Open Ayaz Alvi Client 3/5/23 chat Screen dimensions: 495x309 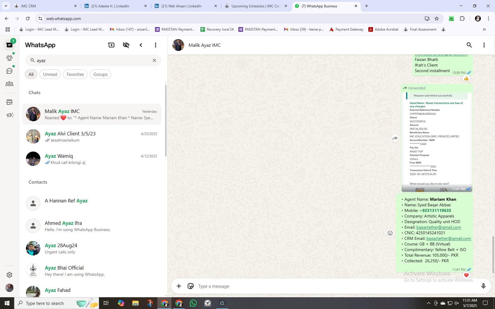click(92, 137)
